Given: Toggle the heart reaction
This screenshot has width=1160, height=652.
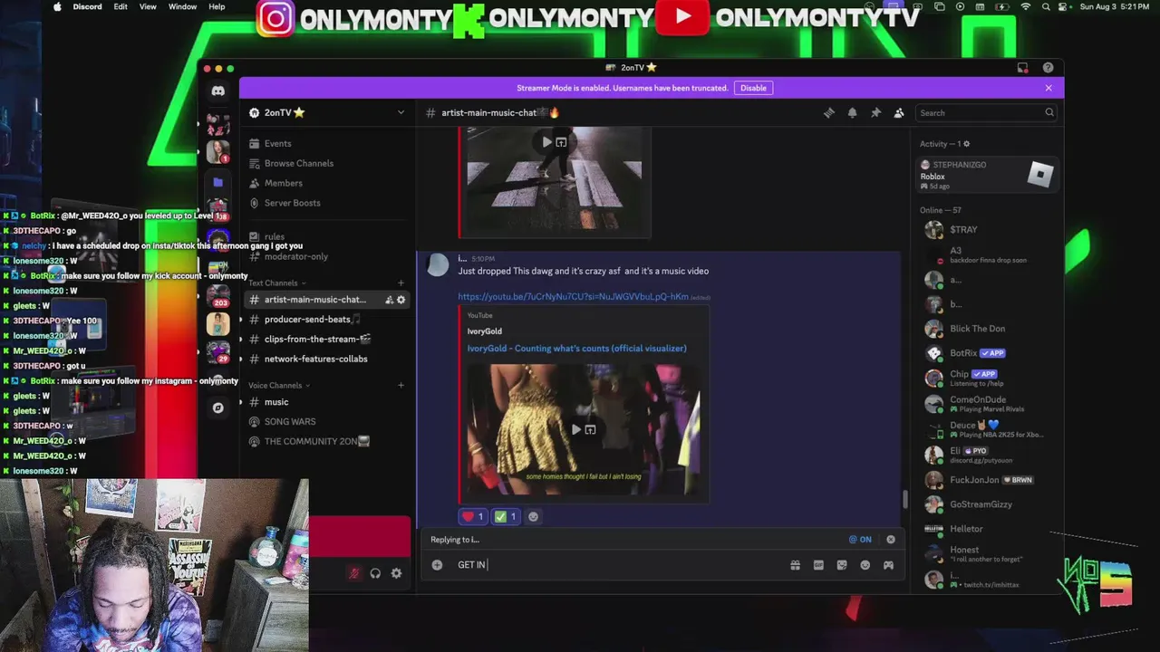Looking at the screenshot, I should pos(473,517).
